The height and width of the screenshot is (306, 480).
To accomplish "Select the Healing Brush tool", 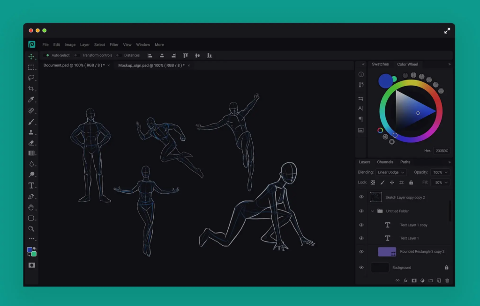I will [31, 110].
